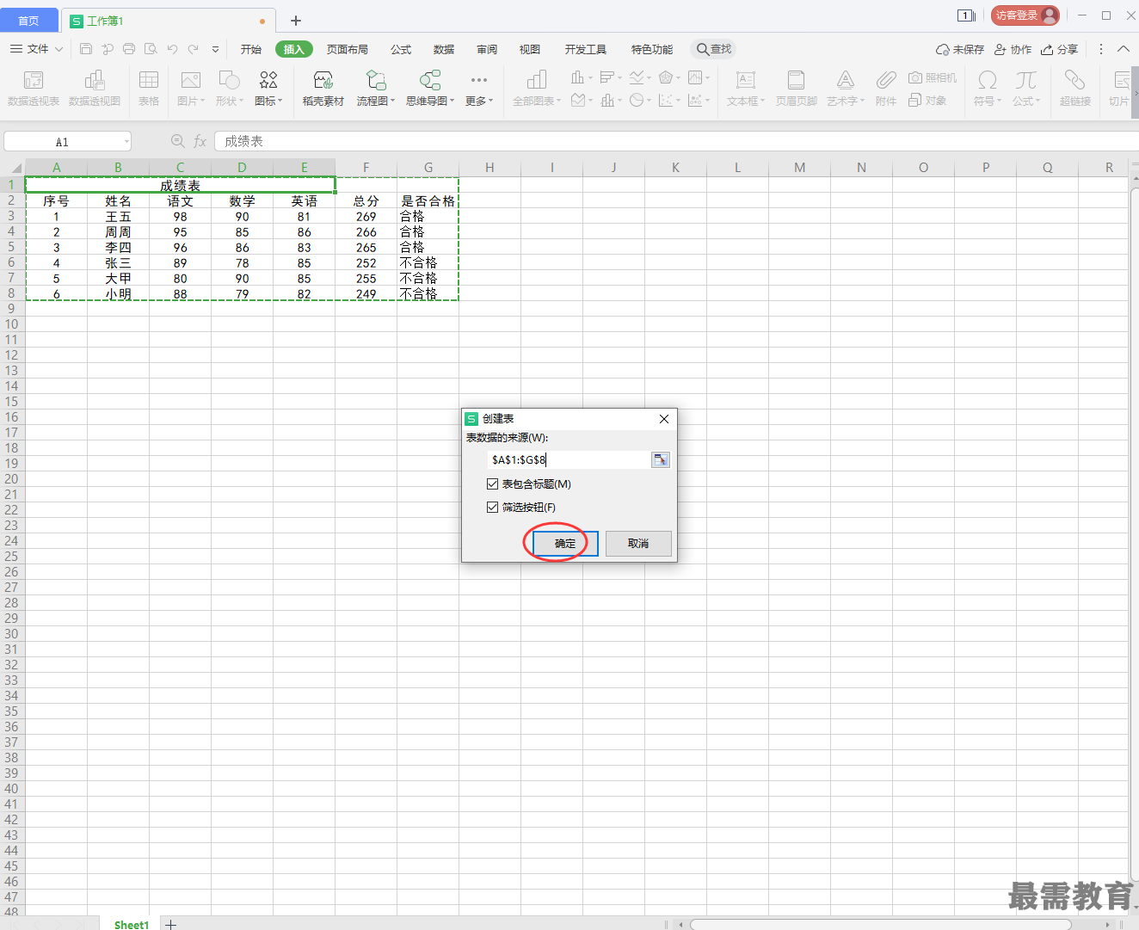Open the 审阅 ribbon tab
Screen dimensions: 1139x930
(x=487, y=49)
